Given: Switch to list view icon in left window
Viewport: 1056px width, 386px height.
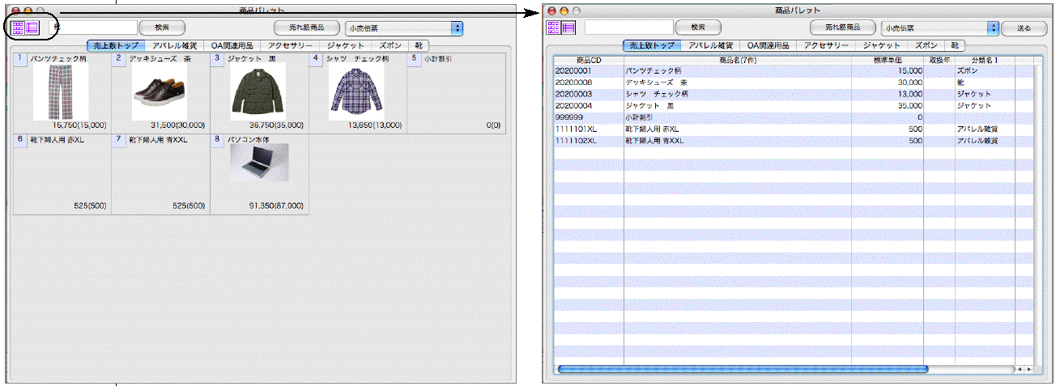Looking at the screenshot, I should (32, 28).
